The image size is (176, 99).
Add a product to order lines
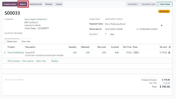click(14, 61)
